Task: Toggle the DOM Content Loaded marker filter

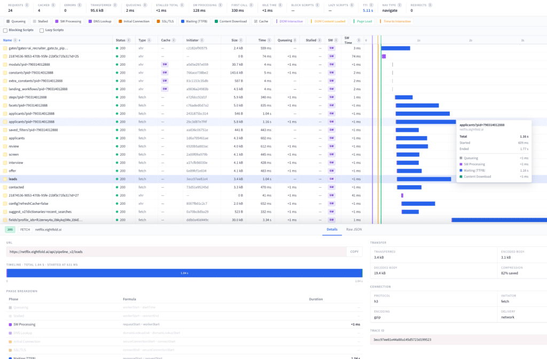Action: 327,21
